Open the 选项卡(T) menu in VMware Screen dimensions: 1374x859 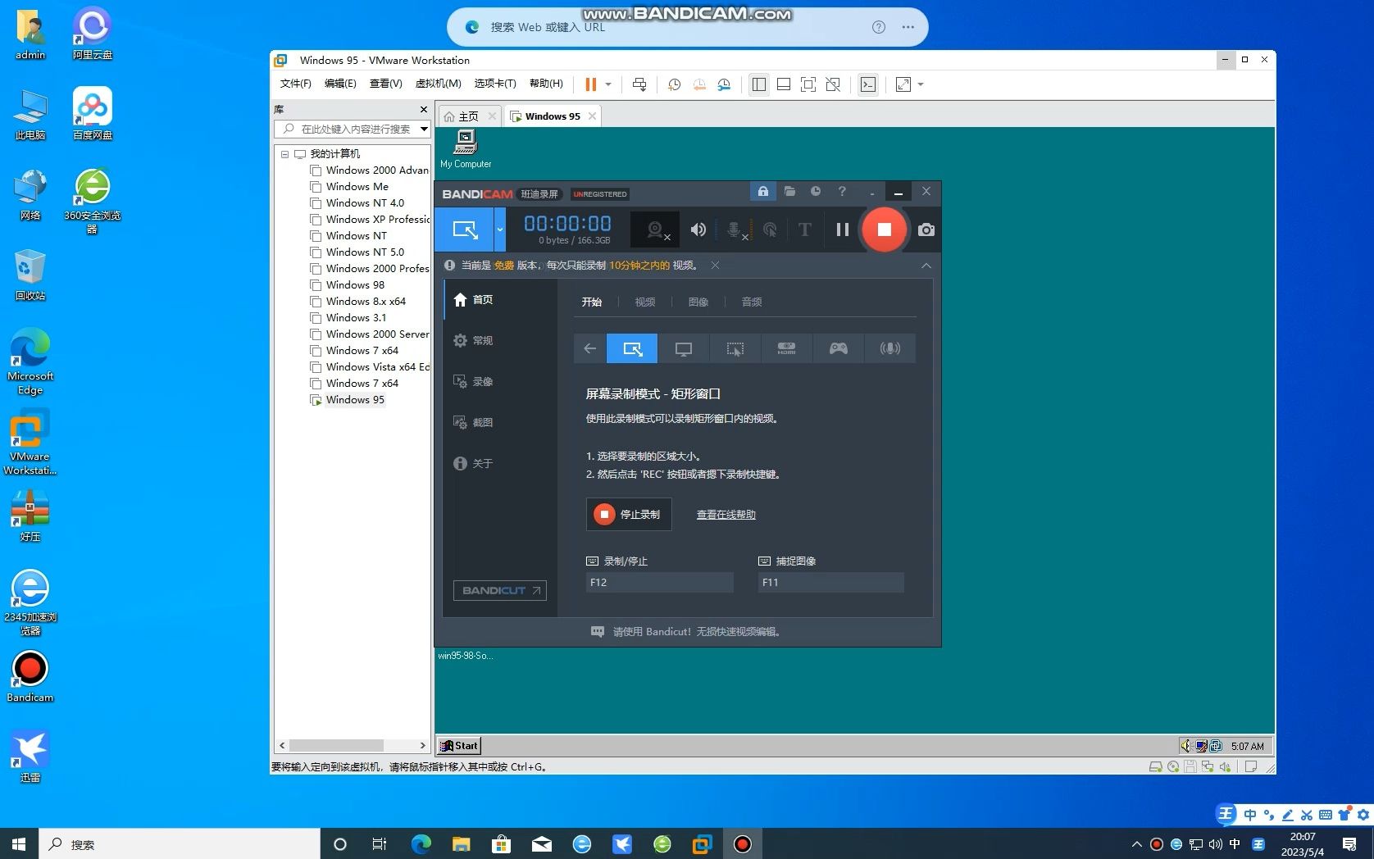pyautogui.click(x=495, y=84)
